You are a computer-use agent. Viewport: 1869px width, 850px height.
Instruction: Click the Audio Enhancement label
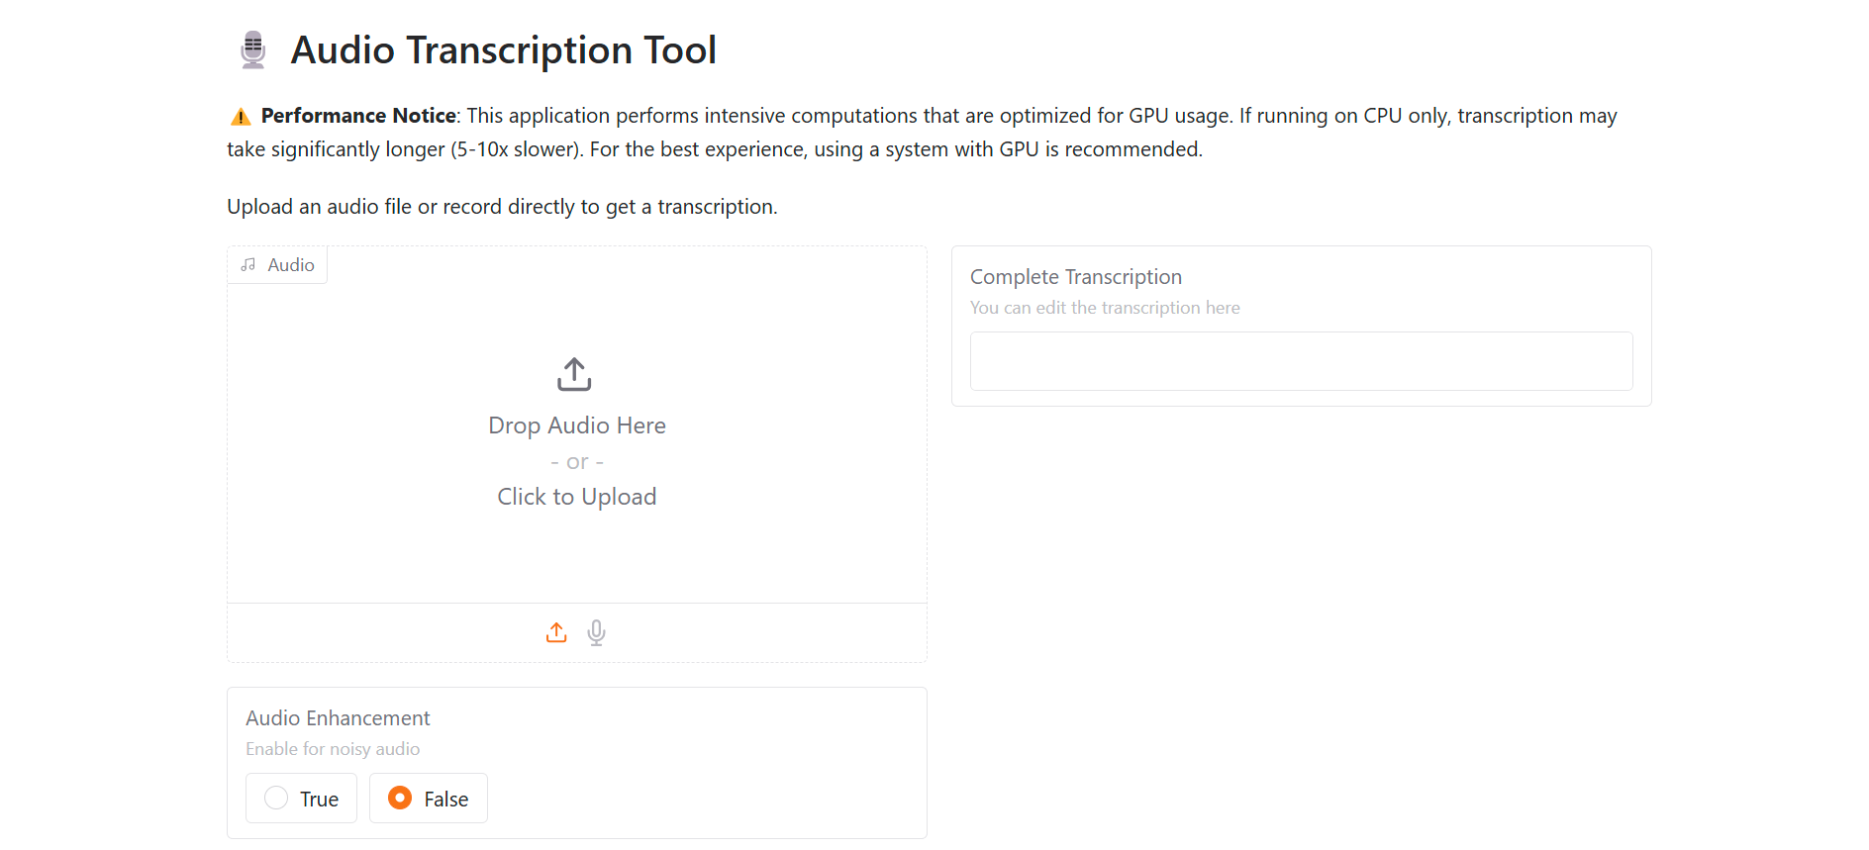click(x=338, y=718)
